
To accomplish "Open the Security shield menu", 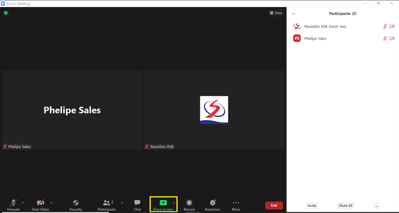I will (76, 203).
